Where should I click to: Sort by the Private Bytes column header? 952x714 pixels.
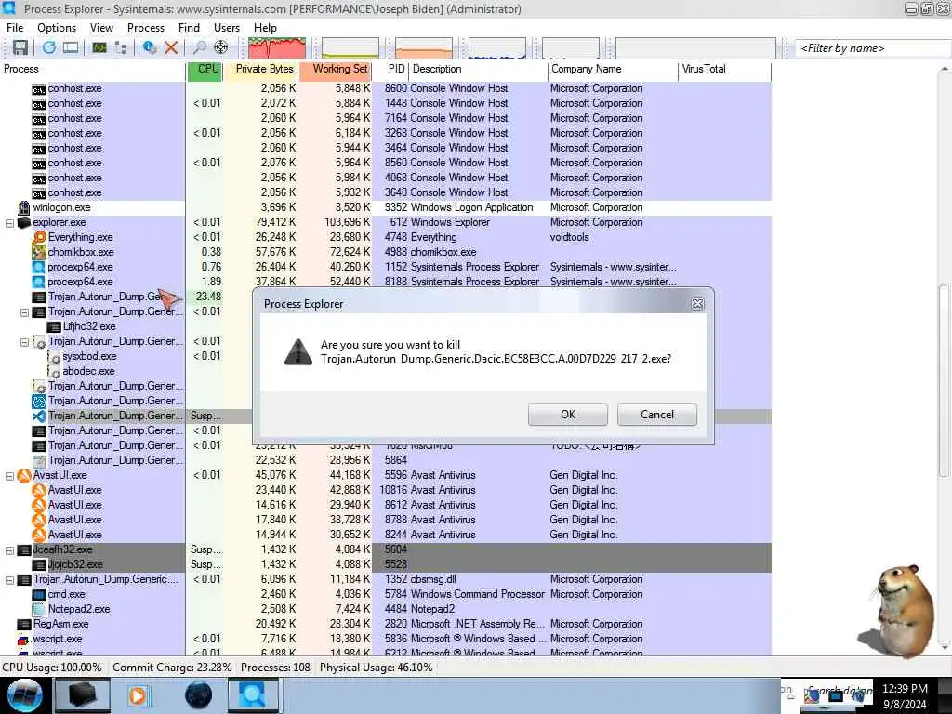(x=261, y=69)
